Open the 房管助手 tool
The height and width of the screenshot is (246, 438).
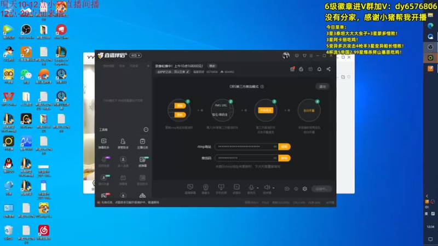[x=123, y=143]
